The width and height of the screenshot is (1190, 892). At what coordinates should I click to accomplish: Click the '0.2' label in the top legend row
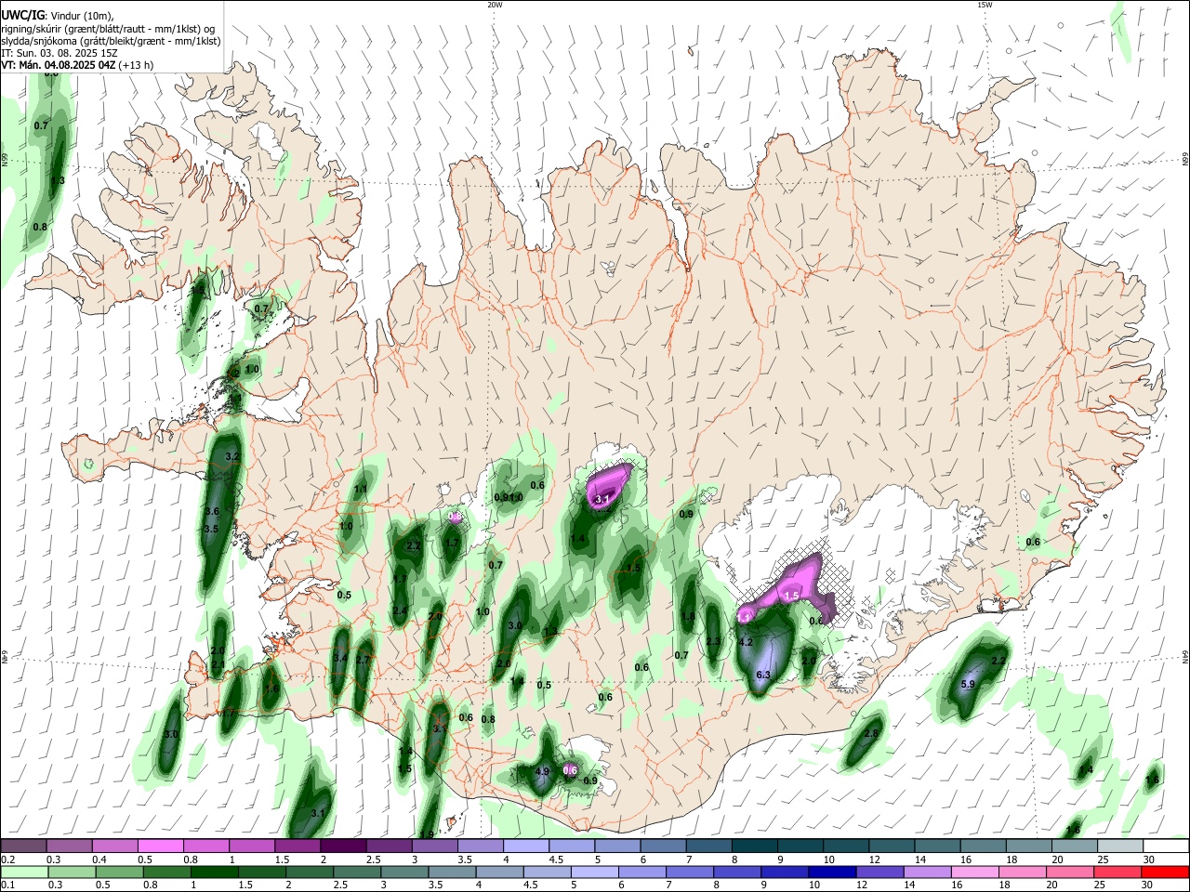click(x=7, y=859)
